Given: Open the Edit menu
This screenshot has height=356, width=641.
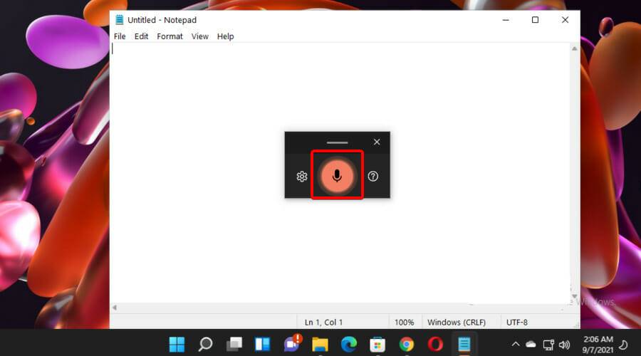Looking at the screenshot, I should (x=142, y=36).
